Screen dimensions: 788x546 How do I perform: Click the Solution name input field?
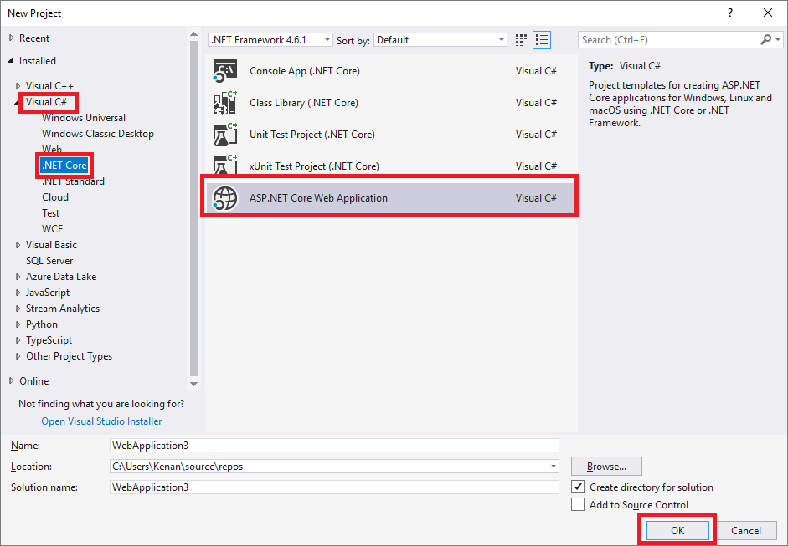coord(334,487)
